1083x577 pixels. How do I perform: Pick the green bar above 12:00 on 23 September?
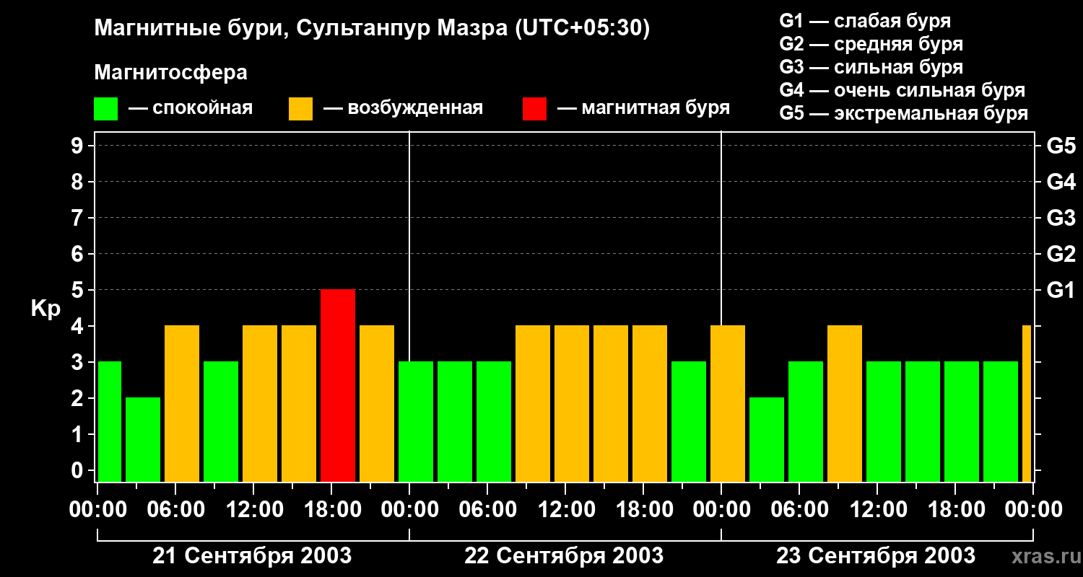pyautogui.click(x=884, y=421)
